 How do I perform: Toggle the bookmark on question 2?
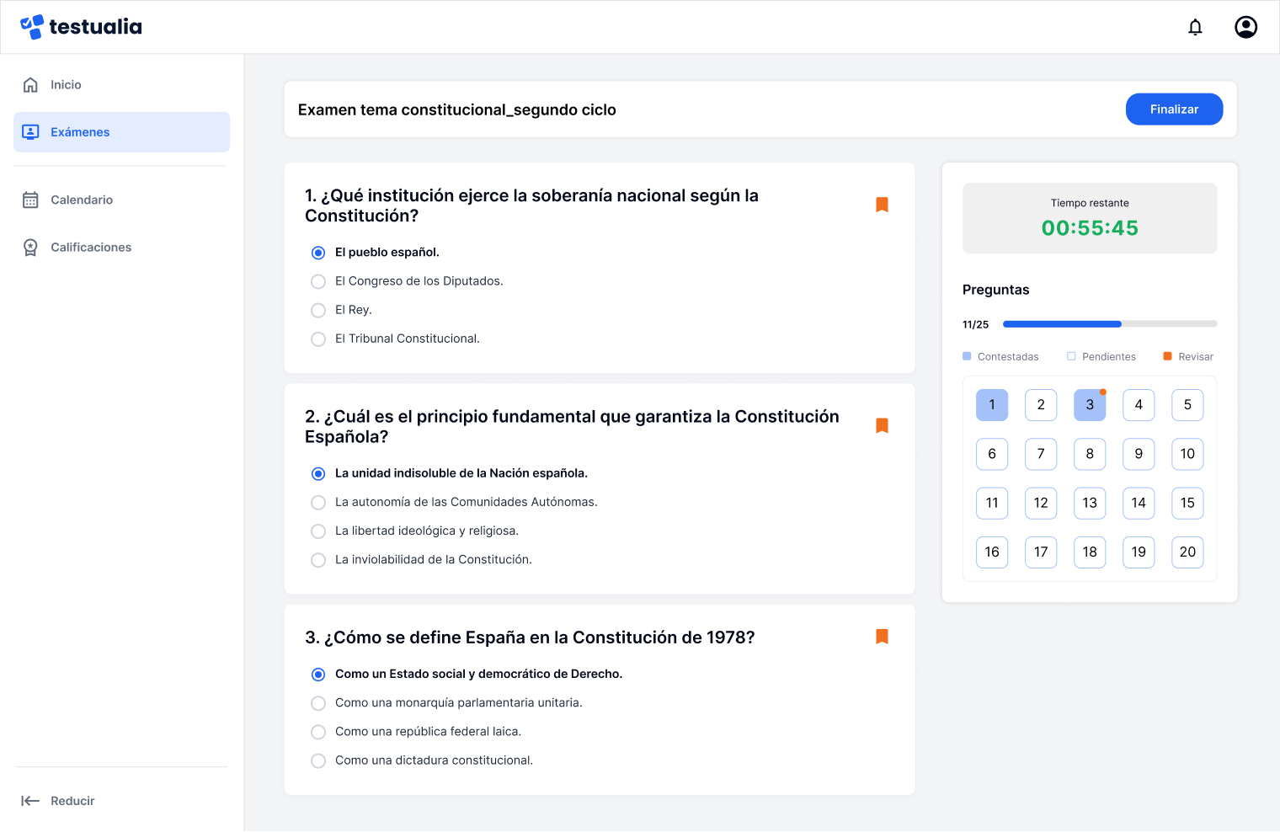tap(882, 425)
